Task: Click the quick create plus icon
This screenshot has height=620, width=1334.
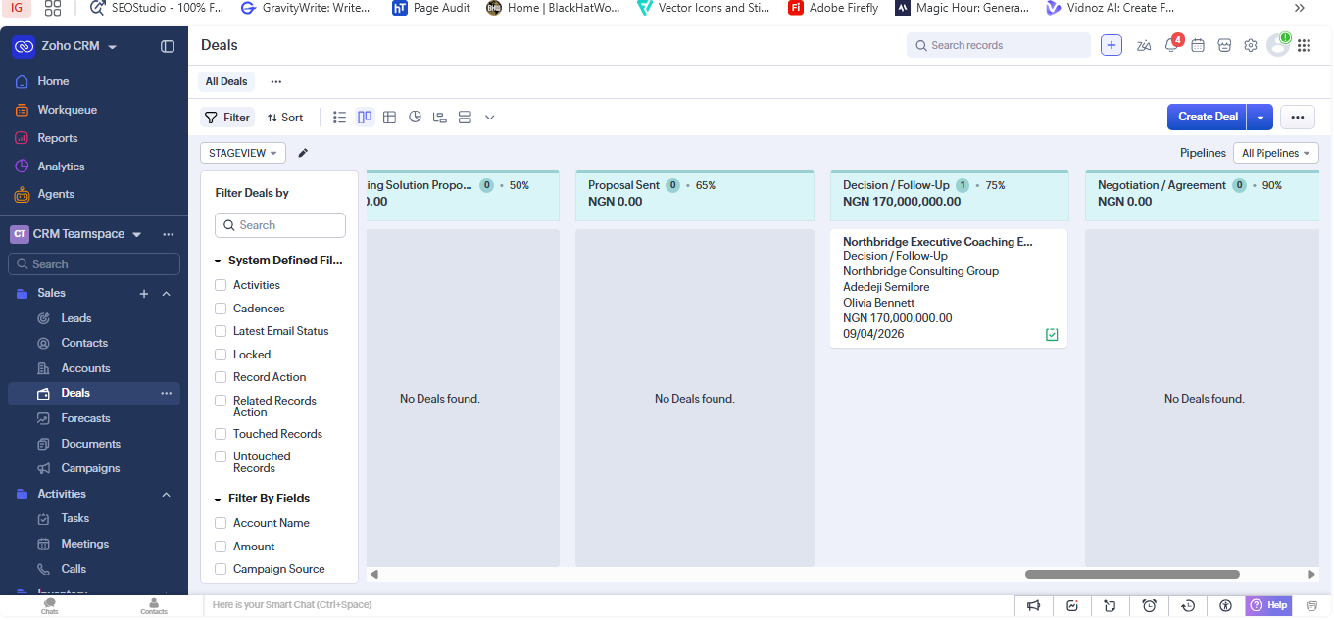Action: pos(1112,45)
